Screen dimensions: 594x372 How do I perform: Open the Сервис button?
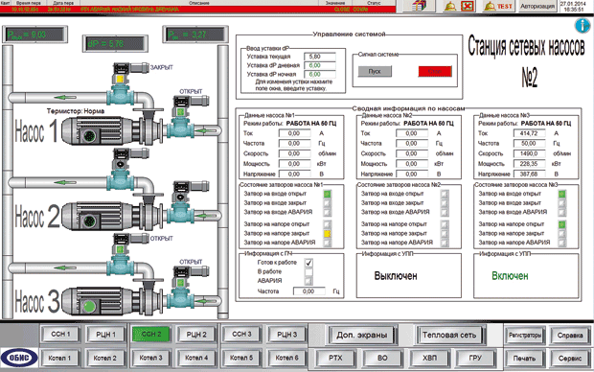[x=570, y=358]
